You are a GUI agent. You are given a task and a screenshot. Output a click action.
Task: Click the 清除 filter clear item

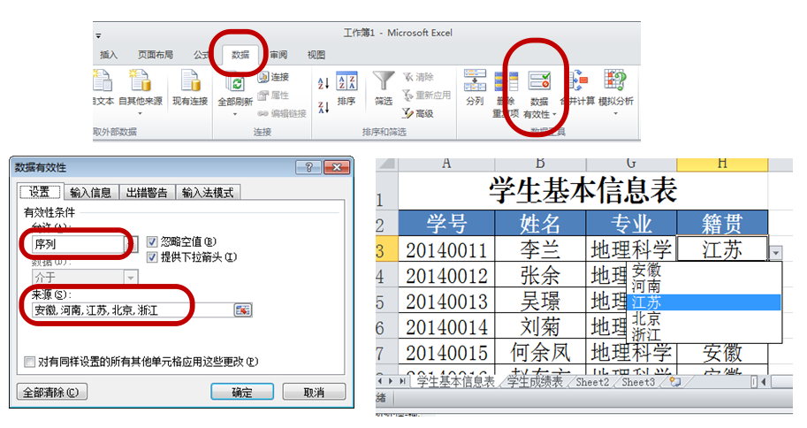click(418, 77)
